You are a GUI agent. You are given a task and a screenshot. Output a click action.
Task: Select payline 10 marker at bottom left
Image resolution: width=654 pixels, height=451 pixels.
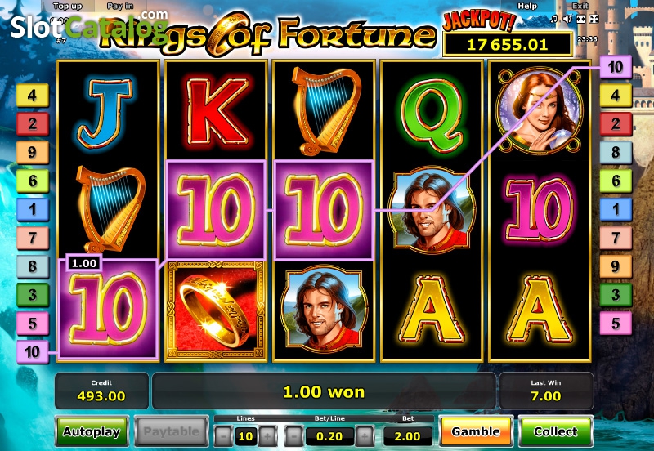coord(33,352)
